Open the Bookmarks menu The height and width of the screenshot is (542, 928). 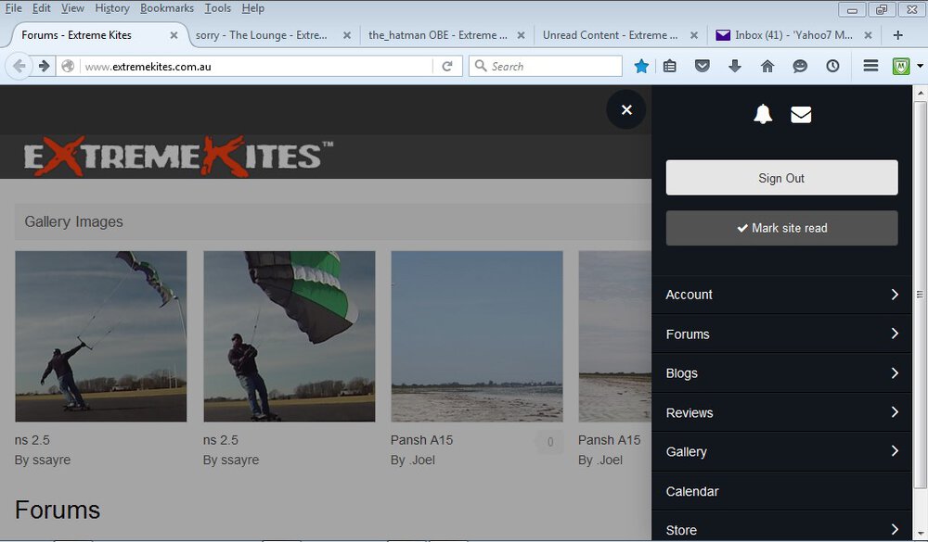(166, 7)
